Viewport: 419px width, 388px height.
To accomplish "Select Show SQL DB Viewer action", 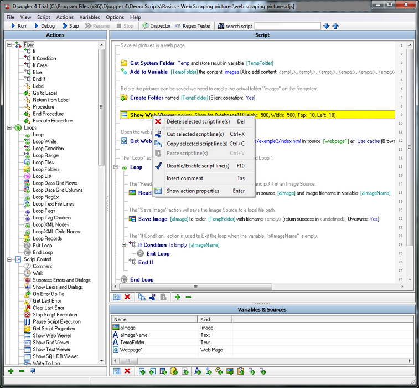I will pyautogui.click(x=55, y=356).
